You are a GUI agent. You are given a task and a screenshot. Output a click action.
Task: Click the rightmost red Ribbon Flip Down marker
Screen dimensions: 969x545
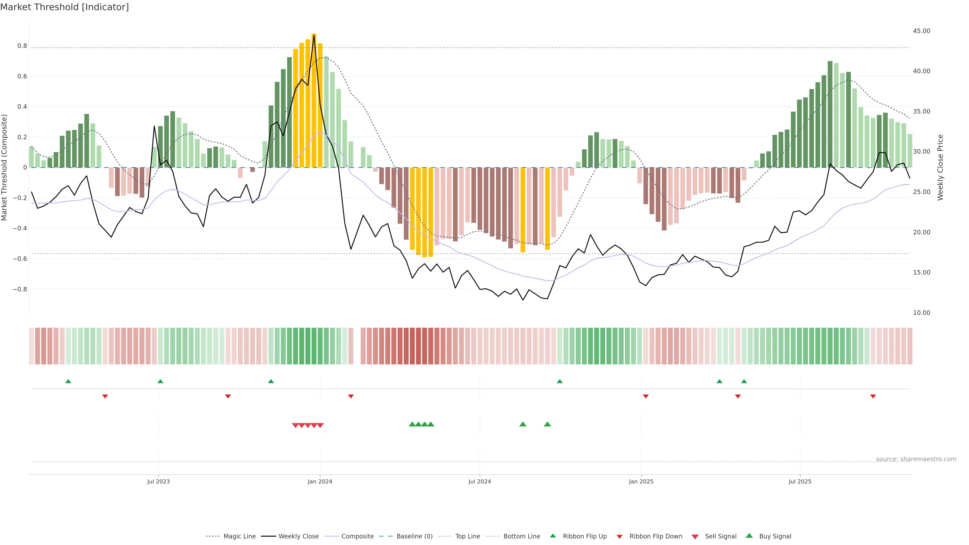tap(873, 396)
